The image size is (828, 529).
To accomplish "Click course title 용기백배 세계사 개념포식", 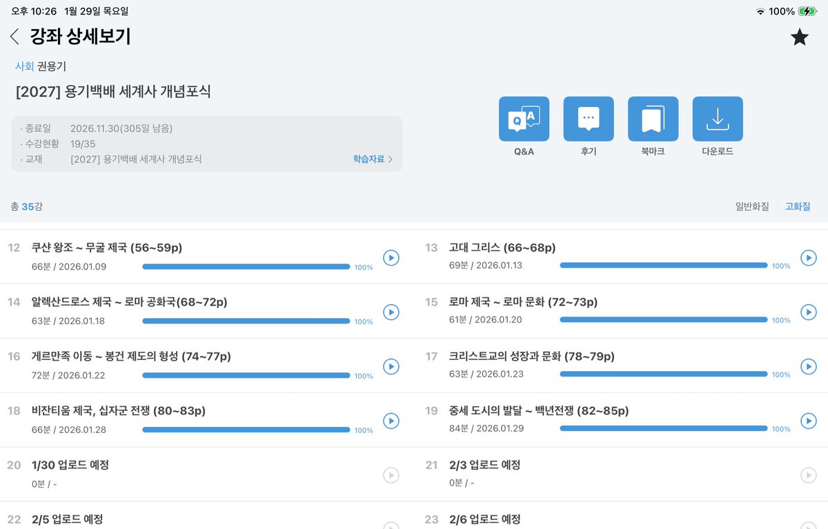I will point(113,91).
